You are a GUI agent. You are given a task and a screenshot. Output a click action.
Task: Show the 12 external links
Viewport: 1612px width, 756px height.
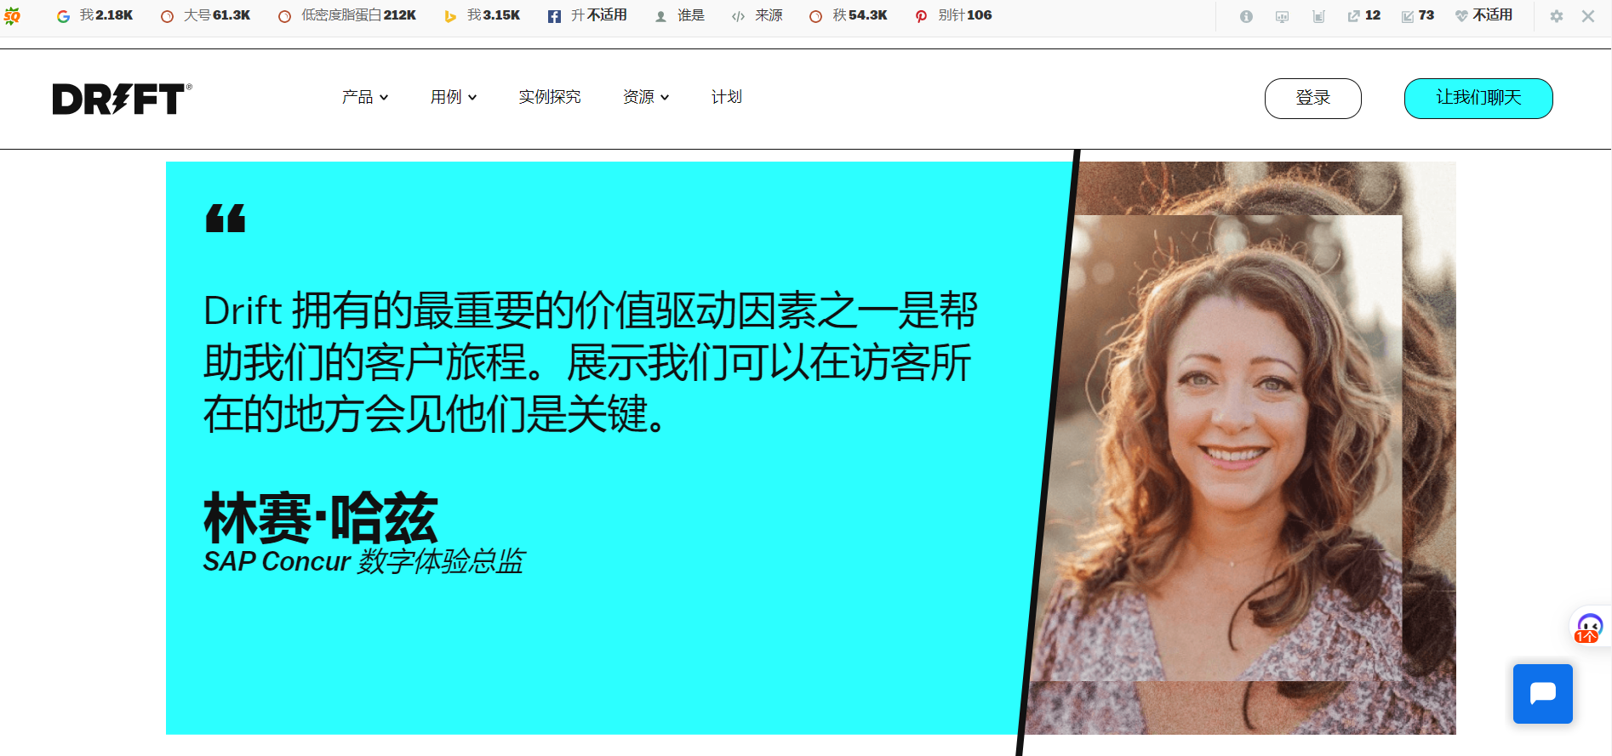[1363, 15]
